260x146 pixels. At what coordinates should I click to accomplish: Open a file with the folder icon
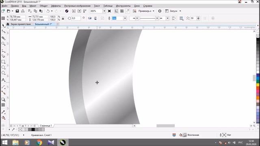[x=9, y=11]
